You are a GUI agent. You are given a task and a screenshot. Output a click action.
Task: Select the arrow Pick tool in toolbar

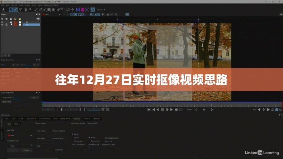[11, 9]
